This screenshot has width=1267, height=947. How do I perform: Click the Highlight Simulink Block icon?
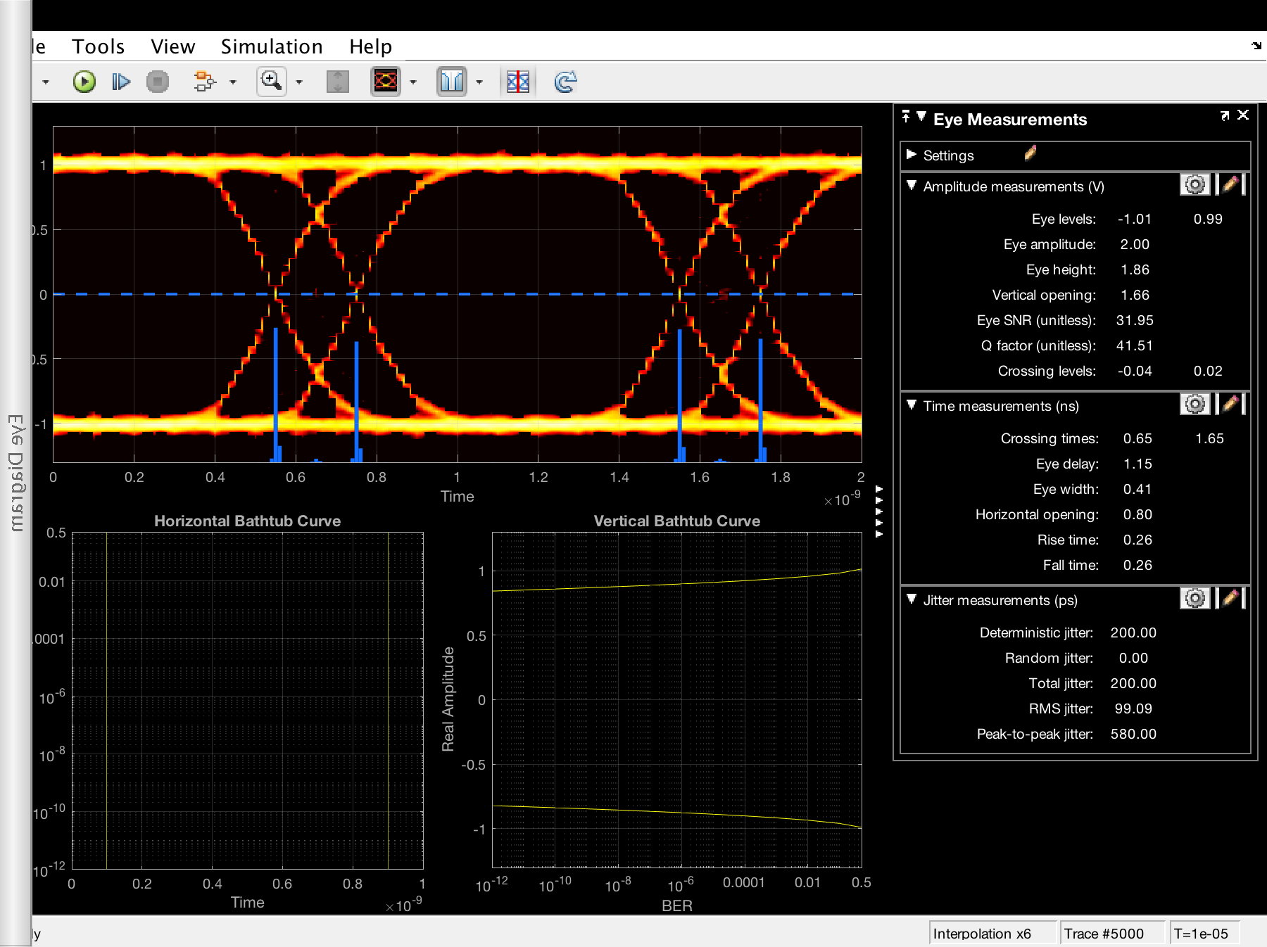204,82
